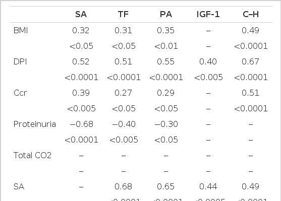Image resolution: width=281 pixels, height=201 pixels.
Task: Select the BMI row label
Action: (21, 30)
